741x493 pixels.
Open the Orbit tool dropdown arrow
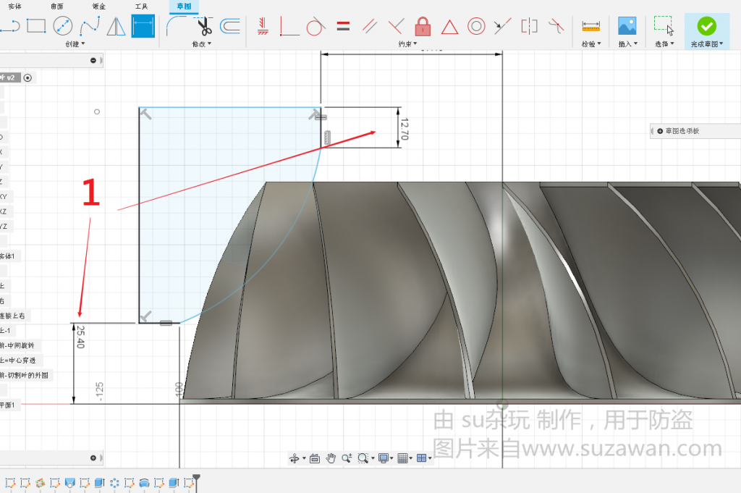pos(303,458)
